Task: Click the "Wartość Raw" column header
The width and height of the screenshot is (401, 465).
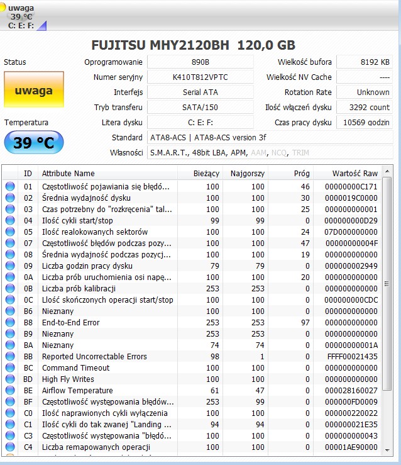Action: (x=348, y=173)
